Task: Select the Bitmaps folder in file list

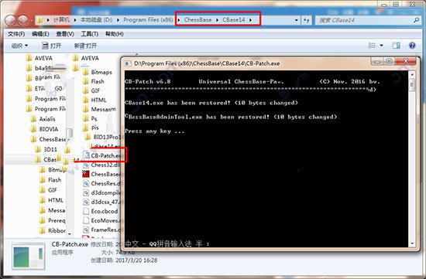Action: (98, 72)
